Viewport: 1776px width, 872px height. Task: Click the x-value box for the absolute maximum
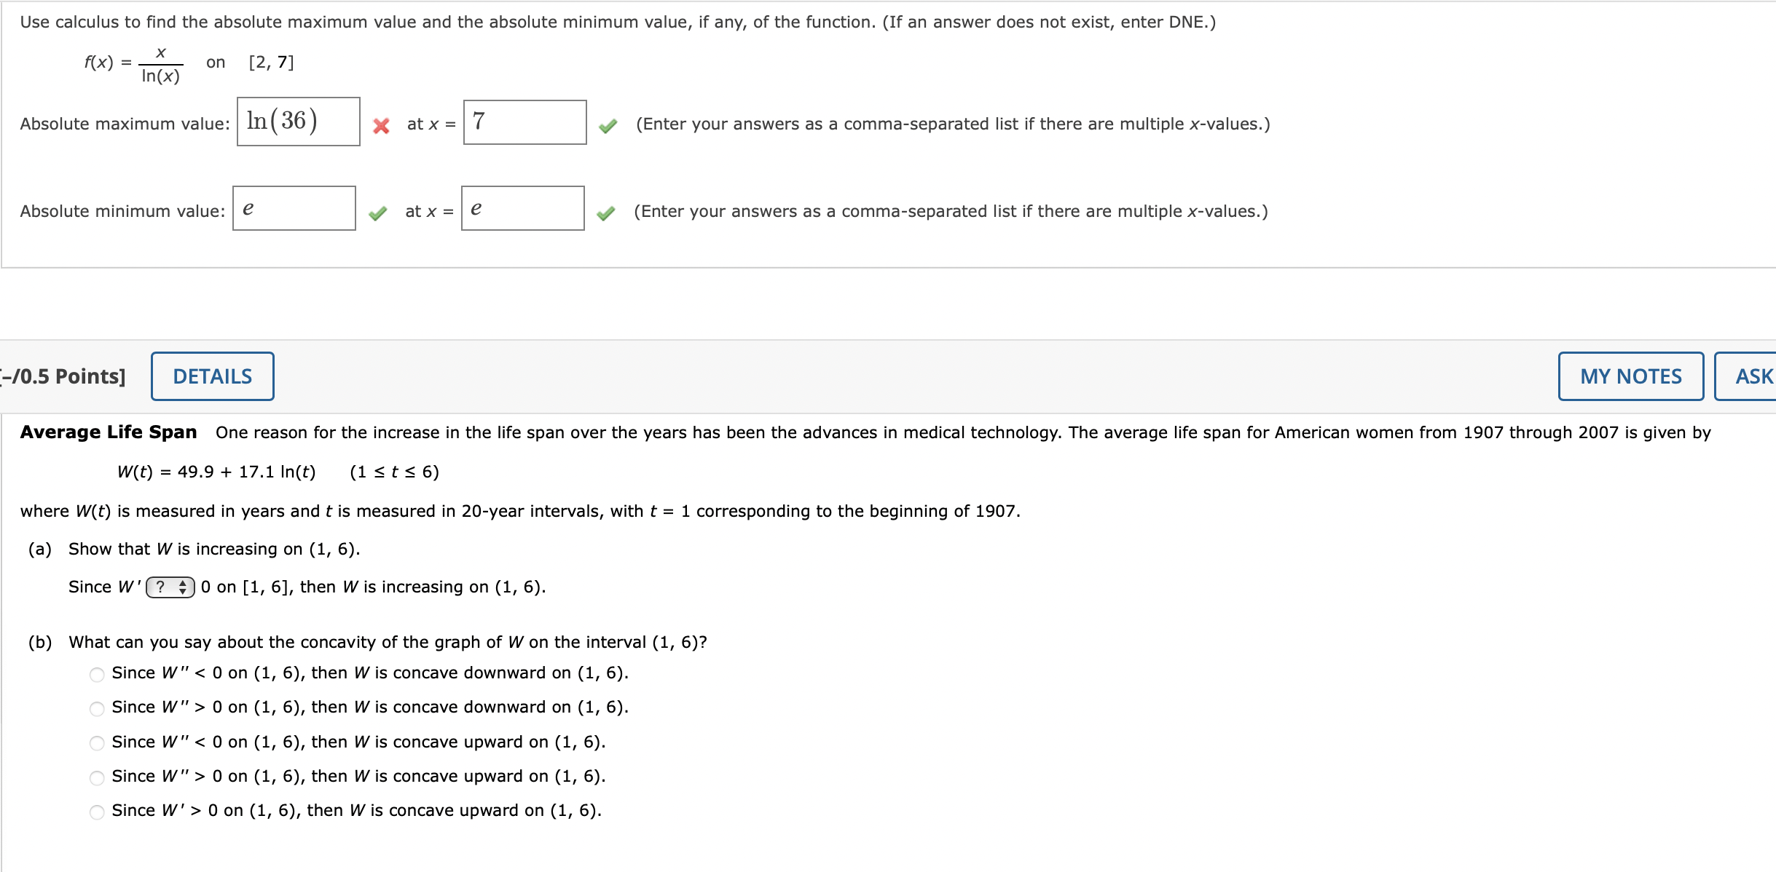pyautogui.click(x=524, y=123)
